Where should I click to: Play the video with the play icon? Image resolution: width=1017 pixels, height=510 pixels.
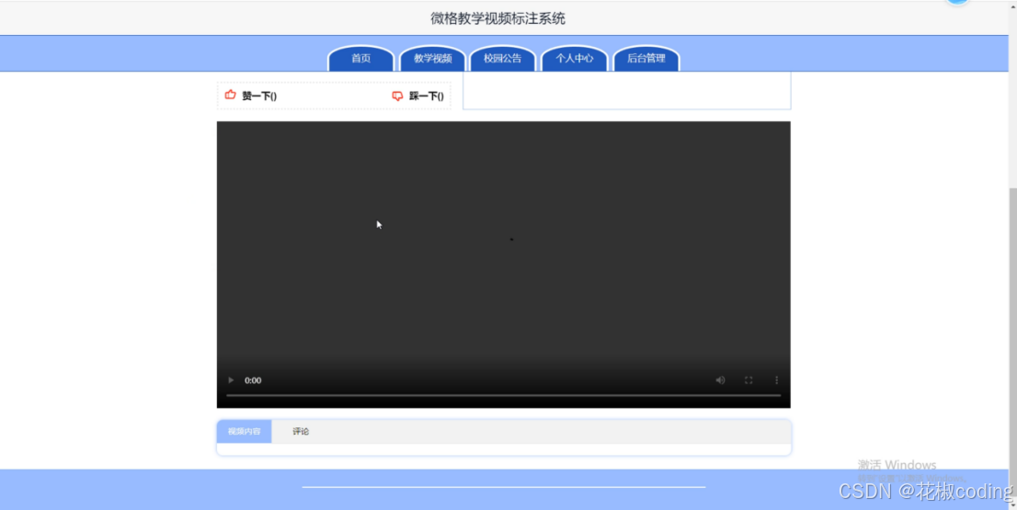coord(231,380)
